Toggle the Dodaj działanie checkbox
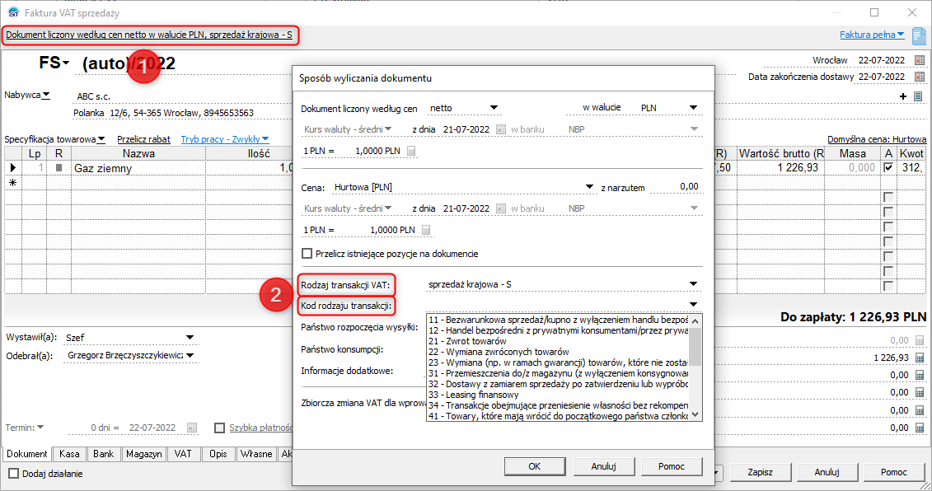The image size is (932, 491). click(14, 474)
